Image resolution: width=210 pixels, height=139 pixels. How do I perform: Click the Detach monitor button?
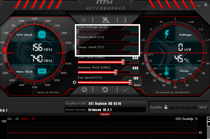(x=105, y=114)
